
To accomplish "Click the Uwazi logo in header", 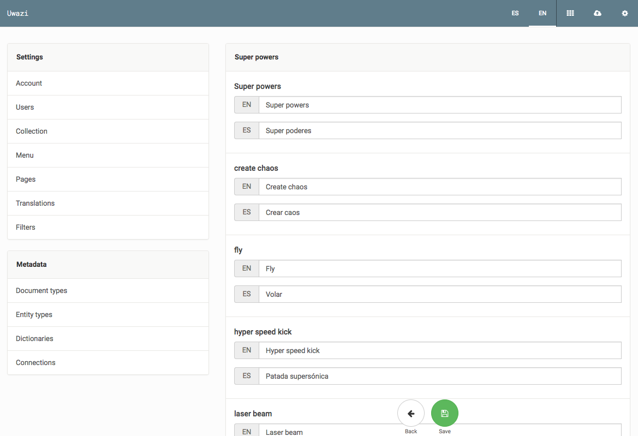I will 17,13.
